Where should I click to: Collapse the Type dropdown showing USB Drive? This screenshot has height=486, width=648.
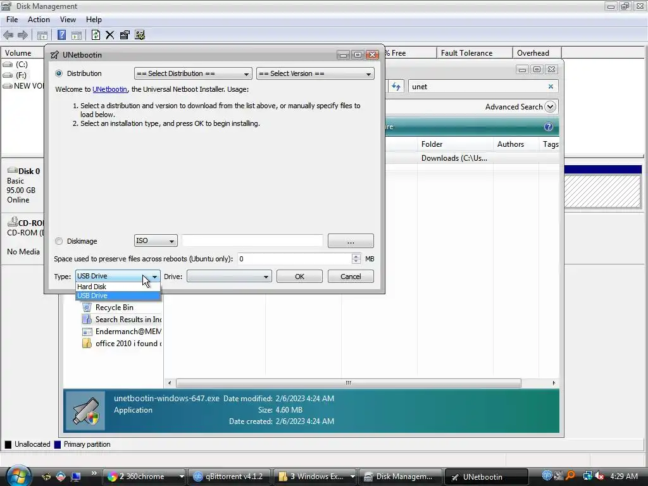(118, 276)
